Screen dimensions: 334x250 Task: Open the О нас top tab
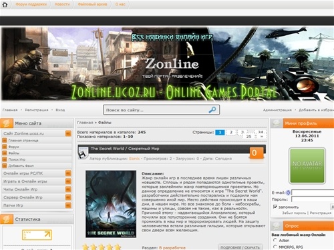[x=120, y=4]
